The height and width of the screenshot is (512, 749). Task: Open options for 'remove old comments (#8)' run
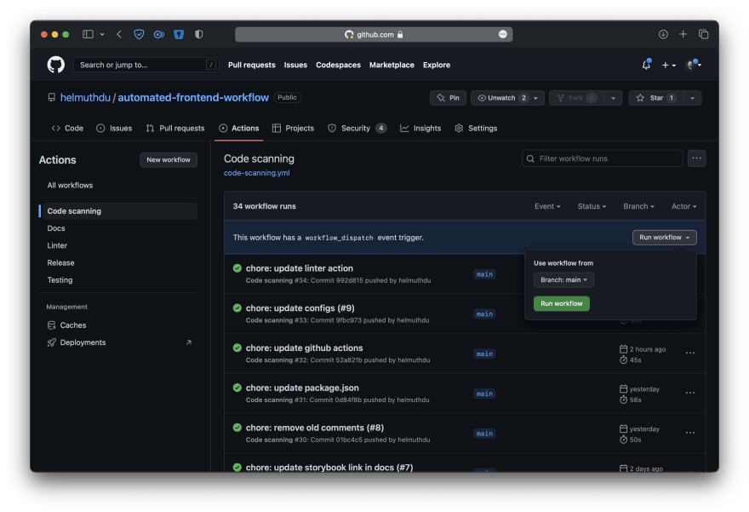(689, 433)
